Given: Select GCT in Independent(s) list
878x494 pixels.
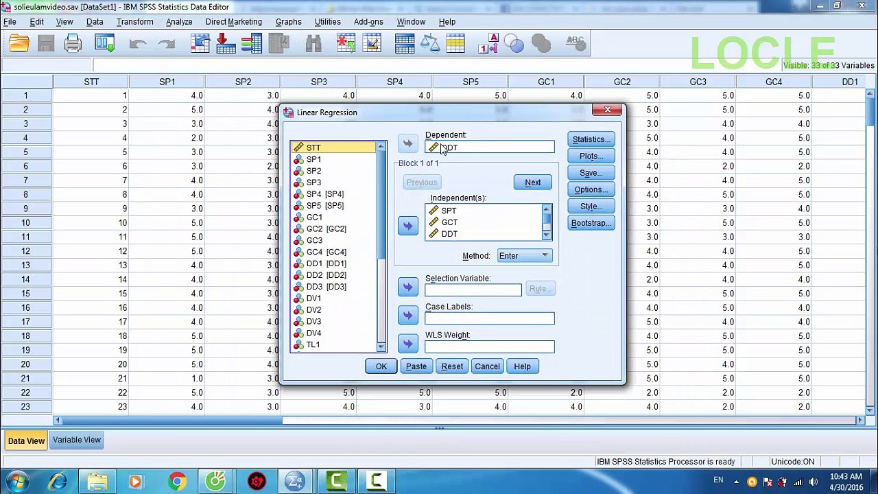Looking at the screenshot, I should (484, 222).
